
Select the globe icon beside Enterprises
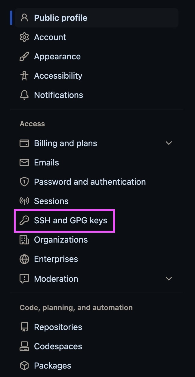coord(24,259)
